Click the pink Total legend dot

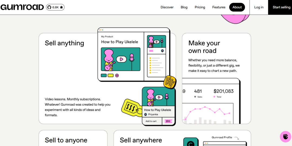tap(214, 97)
